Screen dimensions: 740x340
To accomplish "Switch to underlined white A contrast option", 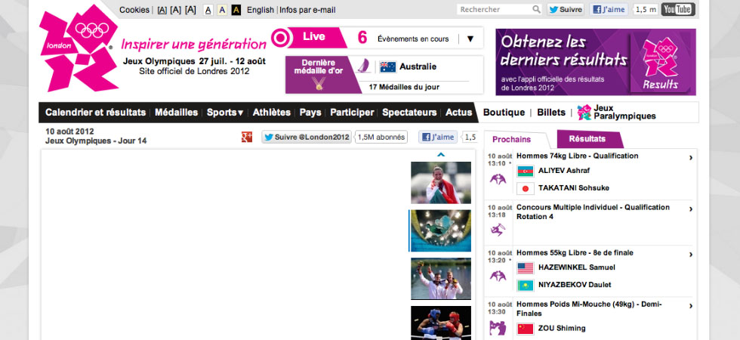I will coord(208,10).
